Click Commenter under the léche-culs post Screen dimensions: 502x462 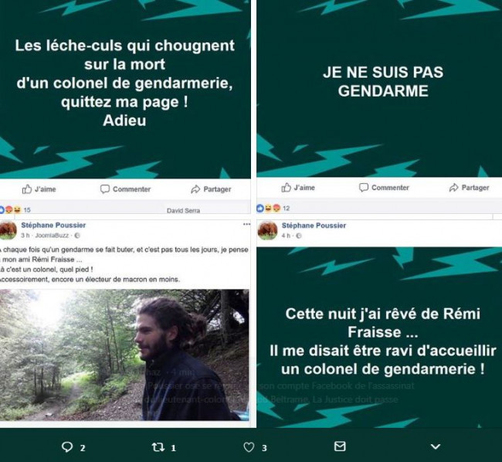[125, 189]
